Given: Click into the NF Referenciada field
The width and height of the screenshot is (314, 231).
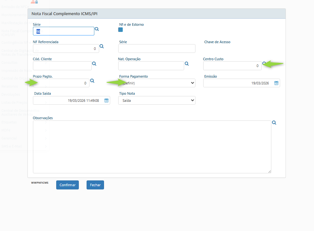Looking at the screenshot, I should (x=66, y=49).
